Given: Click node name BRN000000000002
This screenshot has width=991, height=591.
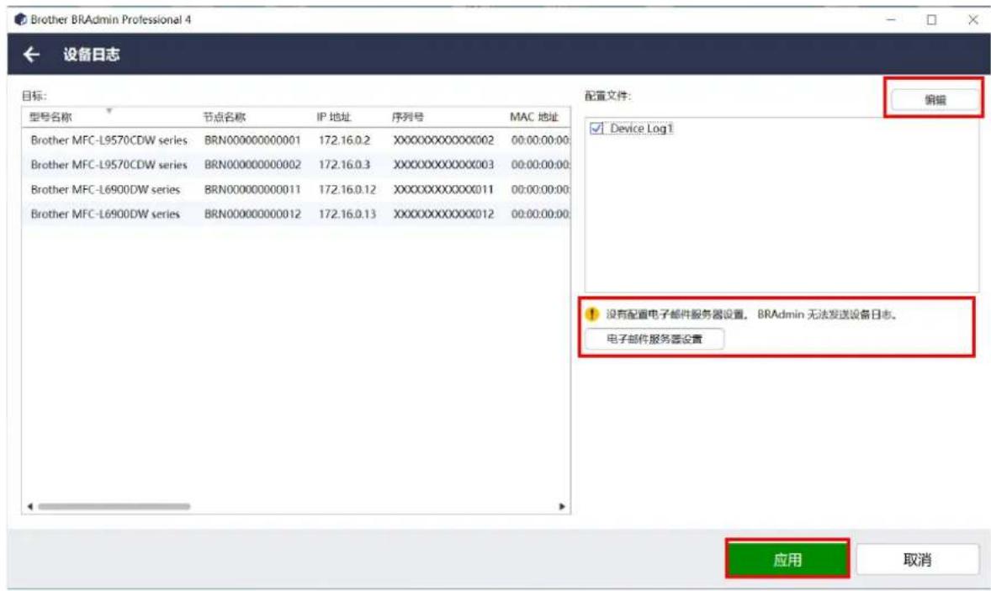Looking at the screenshot, I should coord(252,165).
